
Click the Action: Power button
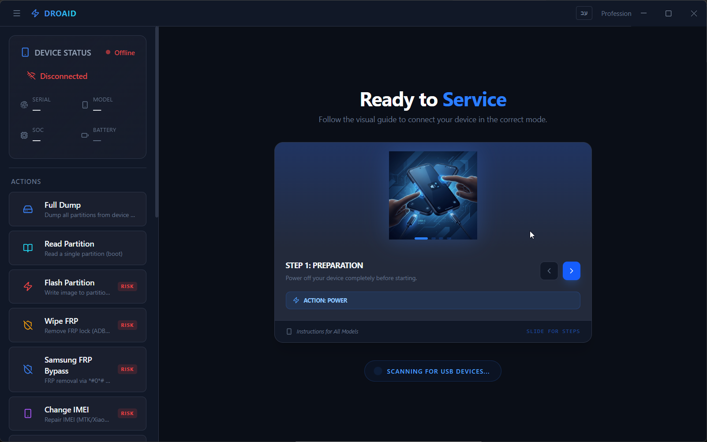coord(432,300)
